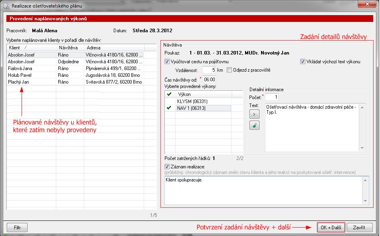Click address Plynárenská 499/1, 60200
The image size is (380, 236).
(x=113, y=68)
